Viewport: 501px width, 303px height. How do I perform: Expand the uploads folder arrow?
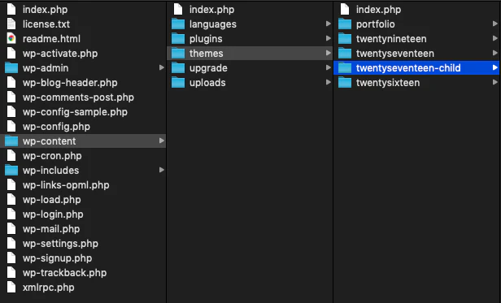[328, 82]
